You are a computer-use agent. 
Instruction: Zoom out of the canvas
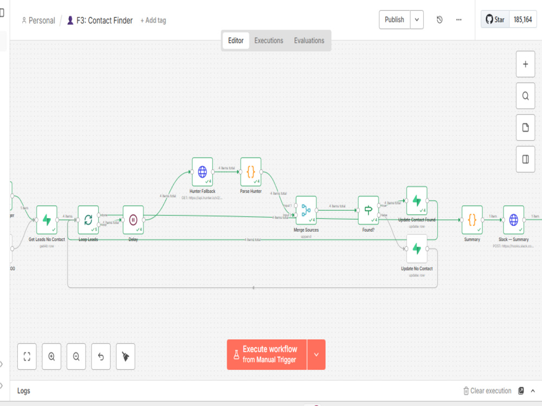tap(76, 356)
